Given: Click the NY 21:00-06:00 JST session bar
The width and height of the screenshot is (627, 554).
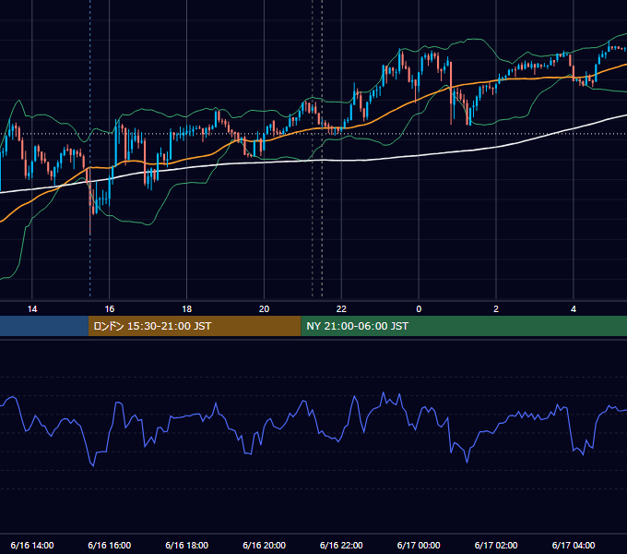Looking at the screenshot, I should (464, 326).
